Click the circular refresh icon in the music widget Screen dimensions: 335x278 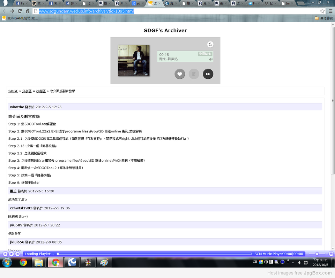pos(210,44)
